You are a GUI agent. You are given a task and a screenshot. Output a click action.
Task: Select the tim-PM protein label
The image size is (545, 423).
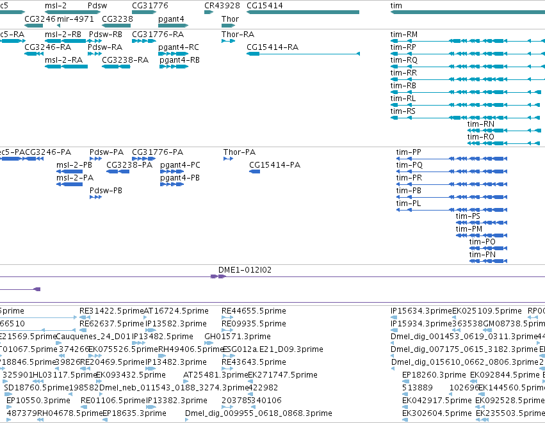click(x=469, y=230)
